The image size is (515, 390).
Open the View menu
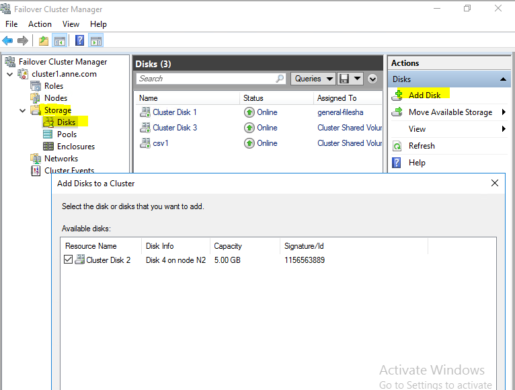click(71, 24)
